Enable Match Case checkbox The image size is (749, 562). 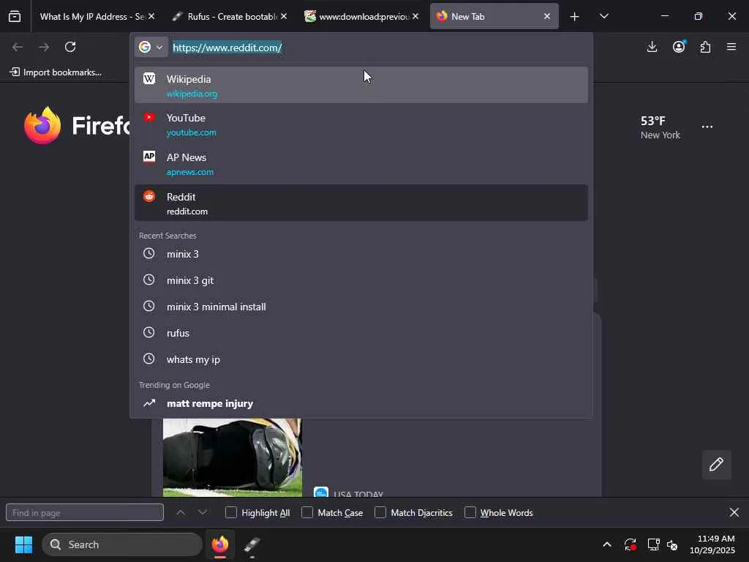coord(307,512)
